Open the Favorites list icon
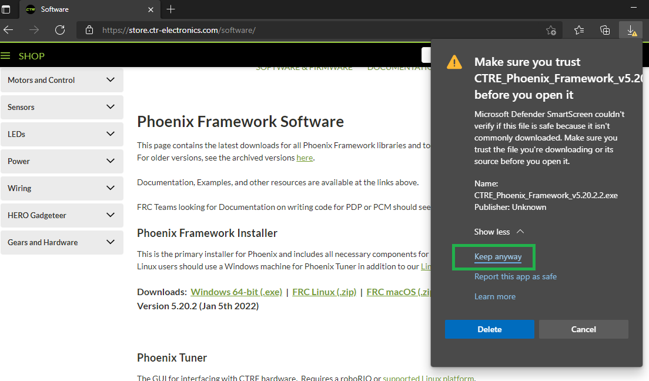This screenshot has height=381, width=649. coord(579,30)
